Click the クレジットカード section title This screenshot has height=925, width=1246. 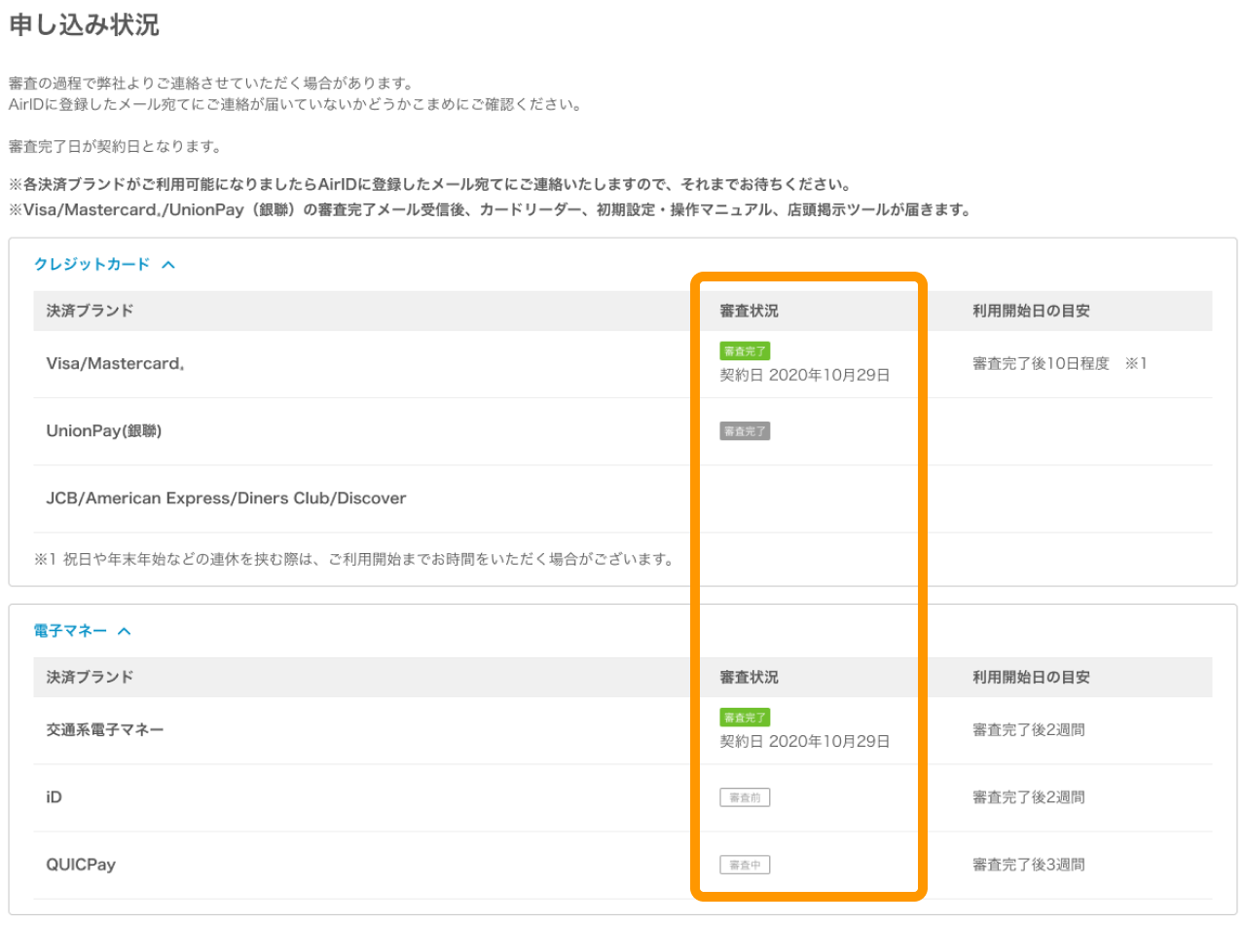click(92, 264)
